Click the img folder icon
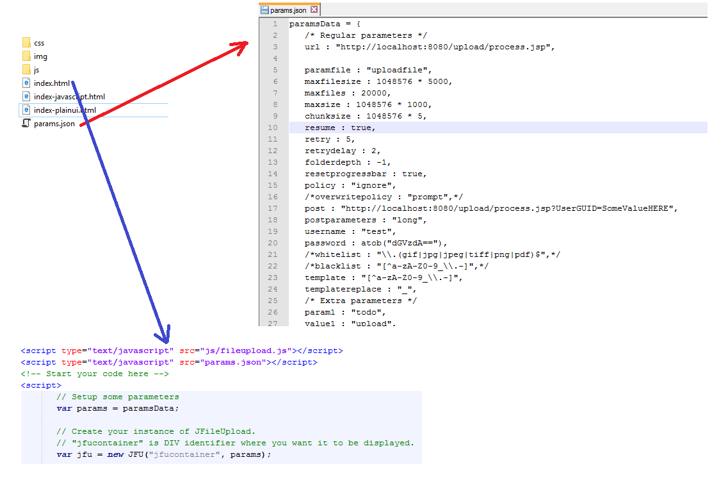 26,56
